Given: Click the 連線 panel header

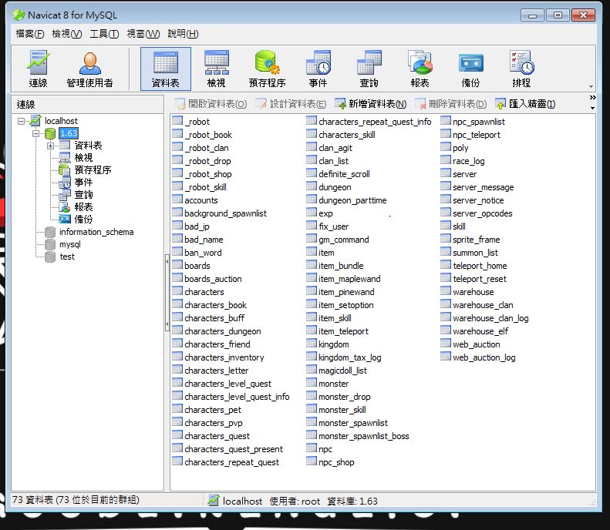Looking at the screenshot, I should coord(88,104).
